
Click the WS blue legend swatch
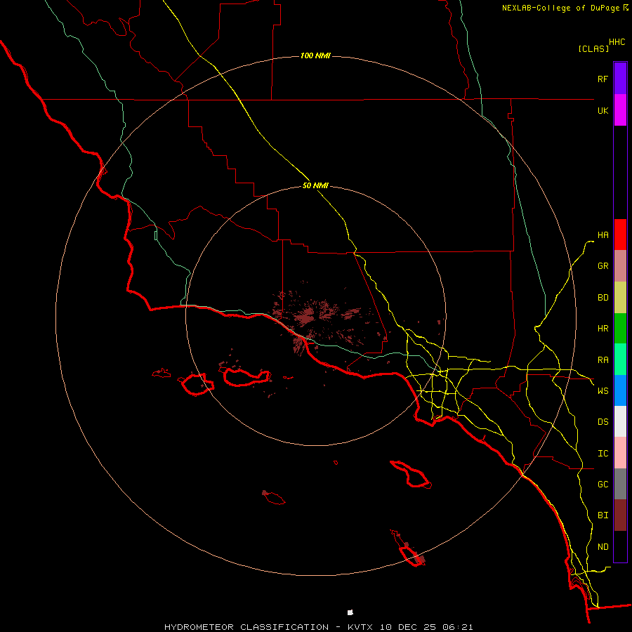(620, 390)
